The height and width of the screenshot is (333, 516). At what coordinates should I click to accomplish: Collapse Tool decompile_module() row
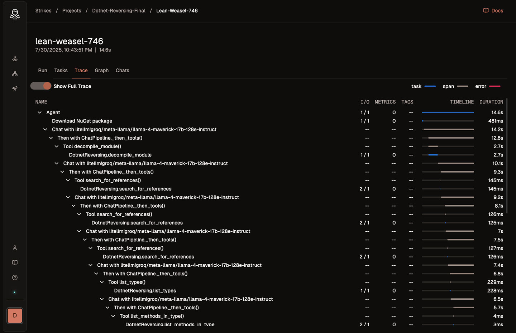point(57,146)
